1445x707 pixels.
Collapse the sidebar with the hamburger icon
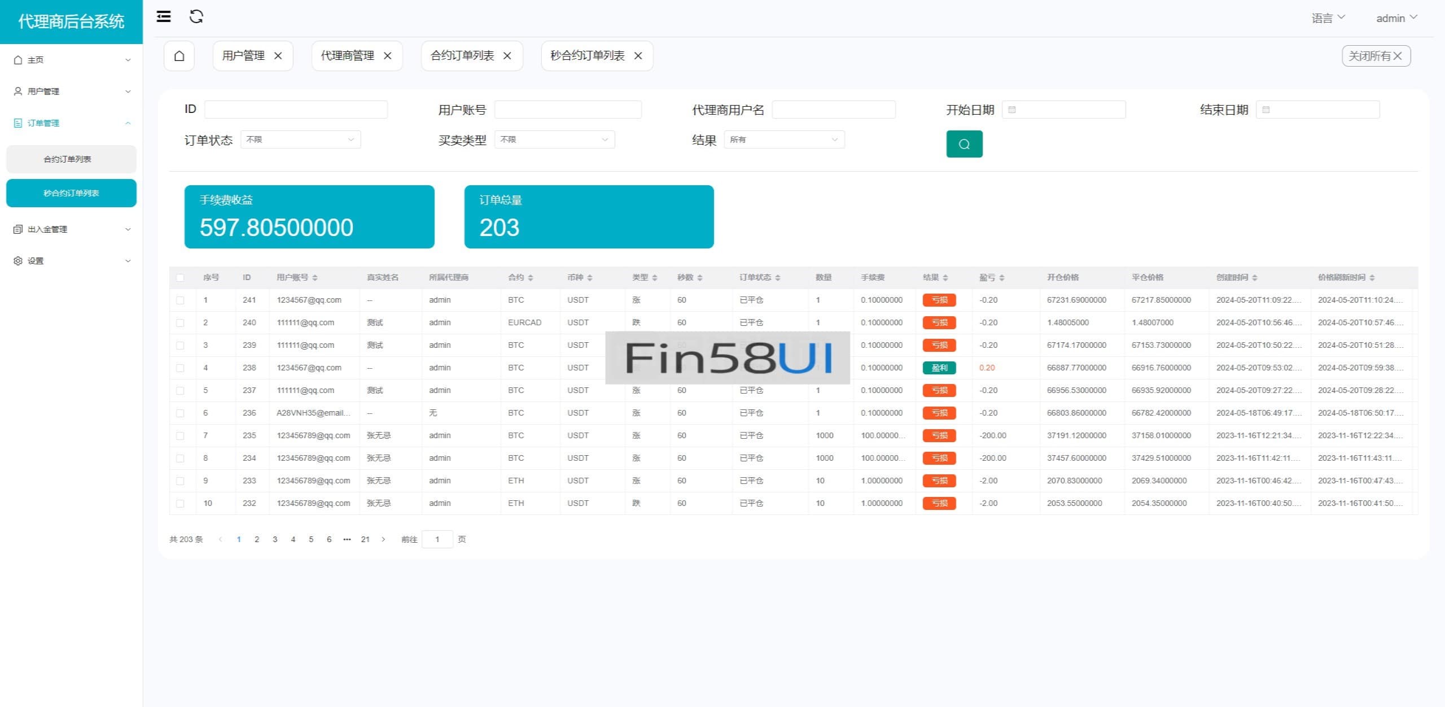coord(164,17)
